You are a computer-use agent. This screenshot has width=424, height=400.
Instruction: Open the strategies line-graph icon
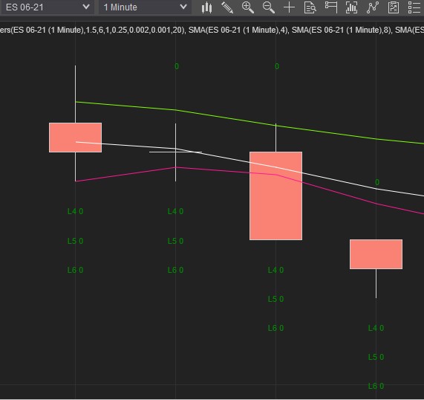point(372,7)
